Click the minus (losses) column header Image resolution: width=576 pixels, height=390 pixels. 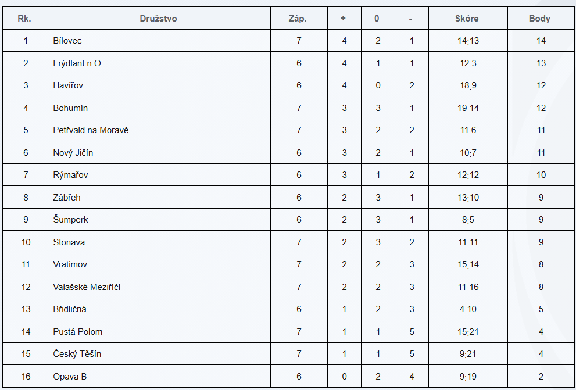coord(410,19)
